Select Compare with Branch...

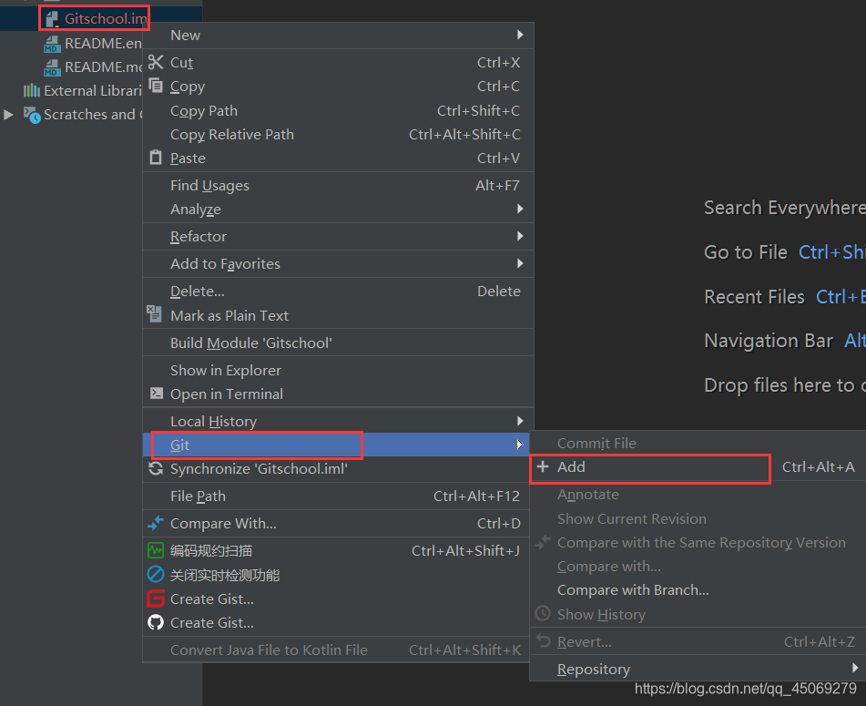click(698, 589)
